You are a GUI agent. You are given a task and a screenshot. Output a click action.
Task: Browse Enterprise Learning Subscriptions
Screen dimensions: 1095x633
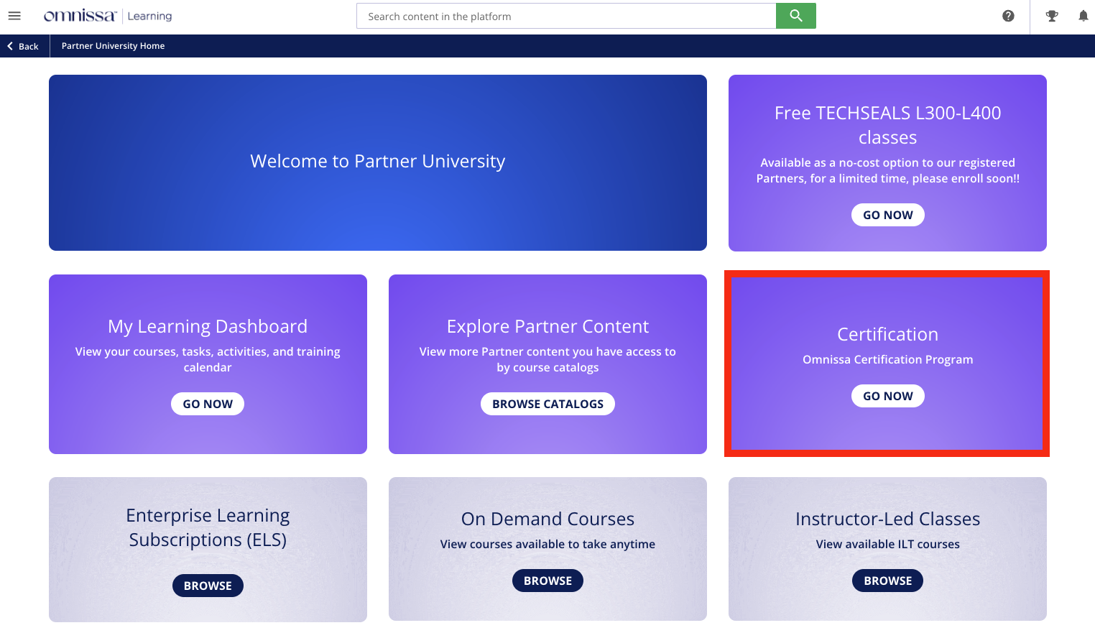(208, 586)
